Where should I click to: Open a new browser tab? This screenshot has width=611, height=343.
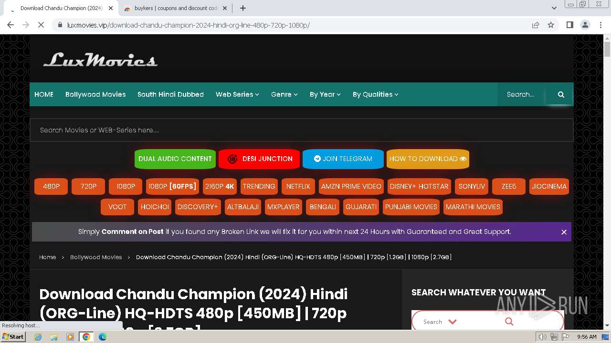click(243, 8)
